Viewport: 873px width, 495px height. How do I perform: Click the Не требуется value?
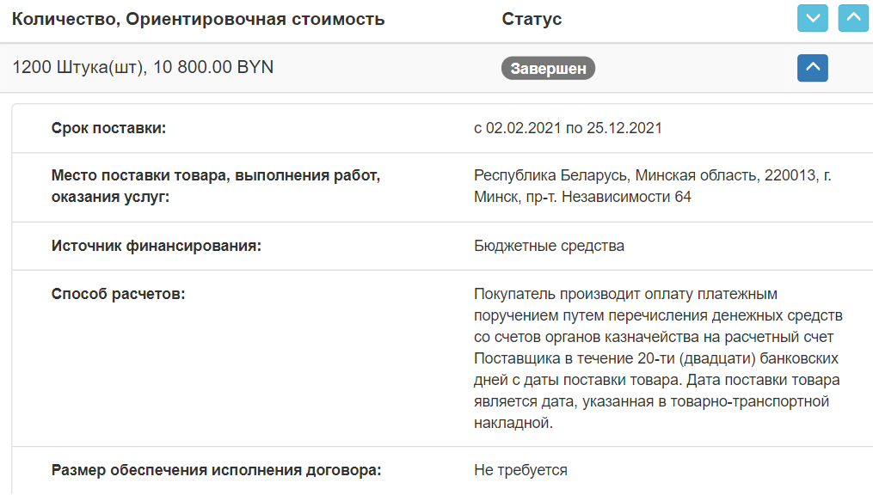[520, 470]
